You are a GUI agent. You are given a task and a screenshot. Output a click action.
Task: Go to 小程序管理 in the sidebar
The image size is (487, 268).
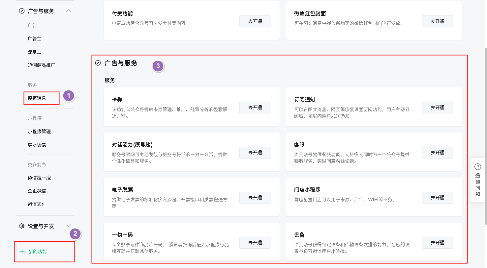pos(39,132)
